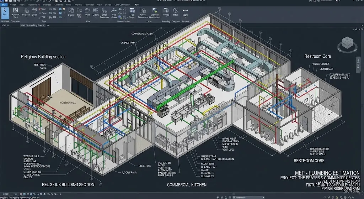
Task: Select the Supply pipe tool icon
Action: pos(71,11)
